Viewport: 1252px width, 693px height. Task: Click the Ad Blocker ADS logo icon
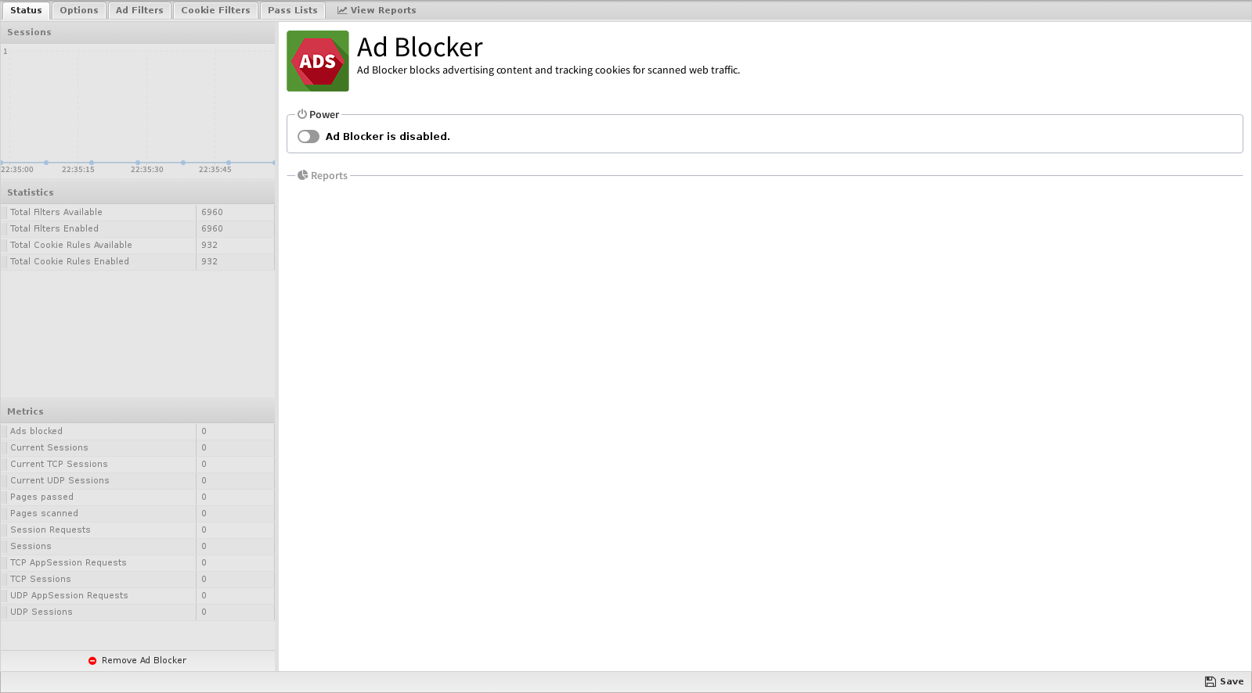tap(317, 61)
